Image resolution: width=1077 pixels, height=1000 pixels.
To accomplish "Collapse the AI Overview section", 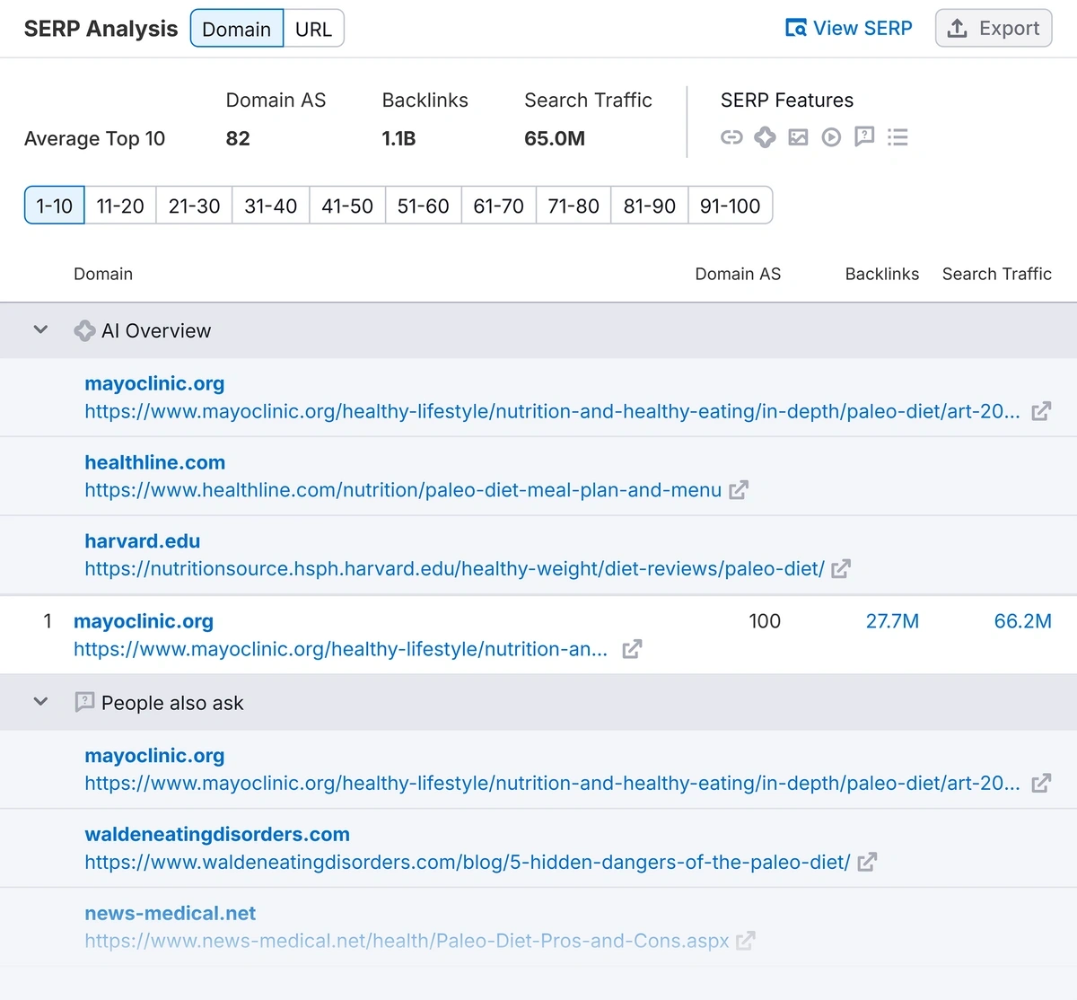I will [40, 329].
